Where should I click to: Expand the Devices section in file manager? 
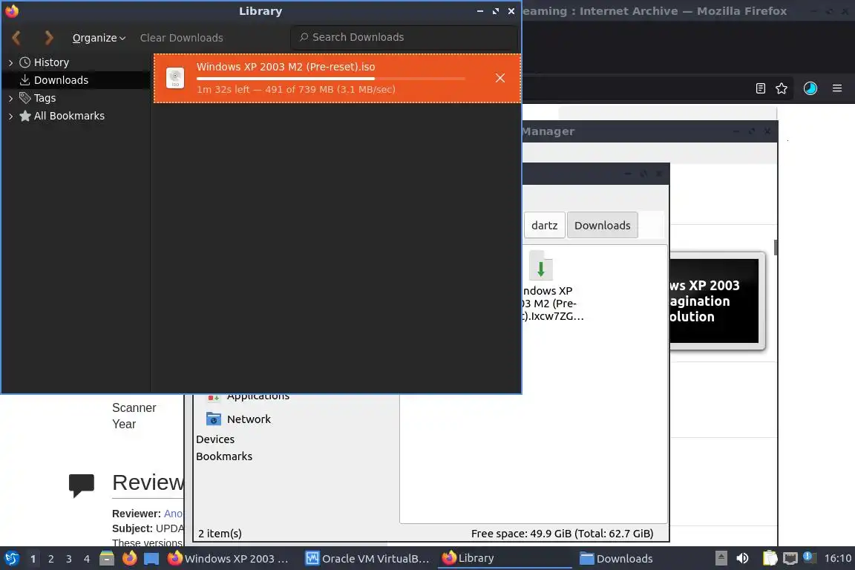[x=215, y=439]
